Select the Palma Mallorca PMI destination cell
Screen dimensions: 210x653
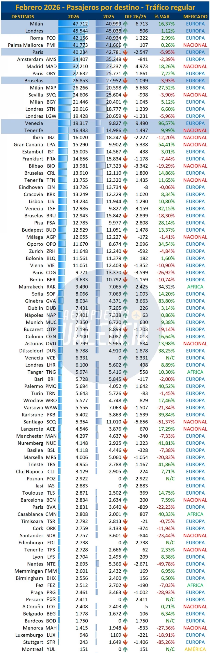[32, 45]
